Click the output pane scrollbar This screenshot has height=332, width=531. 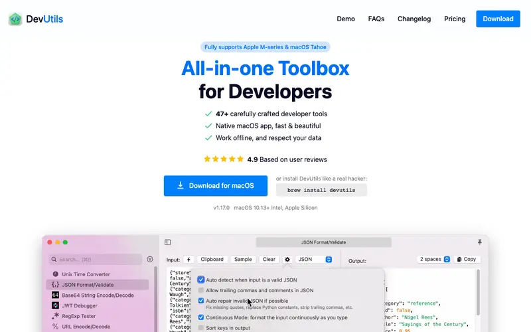pos(478,292)
